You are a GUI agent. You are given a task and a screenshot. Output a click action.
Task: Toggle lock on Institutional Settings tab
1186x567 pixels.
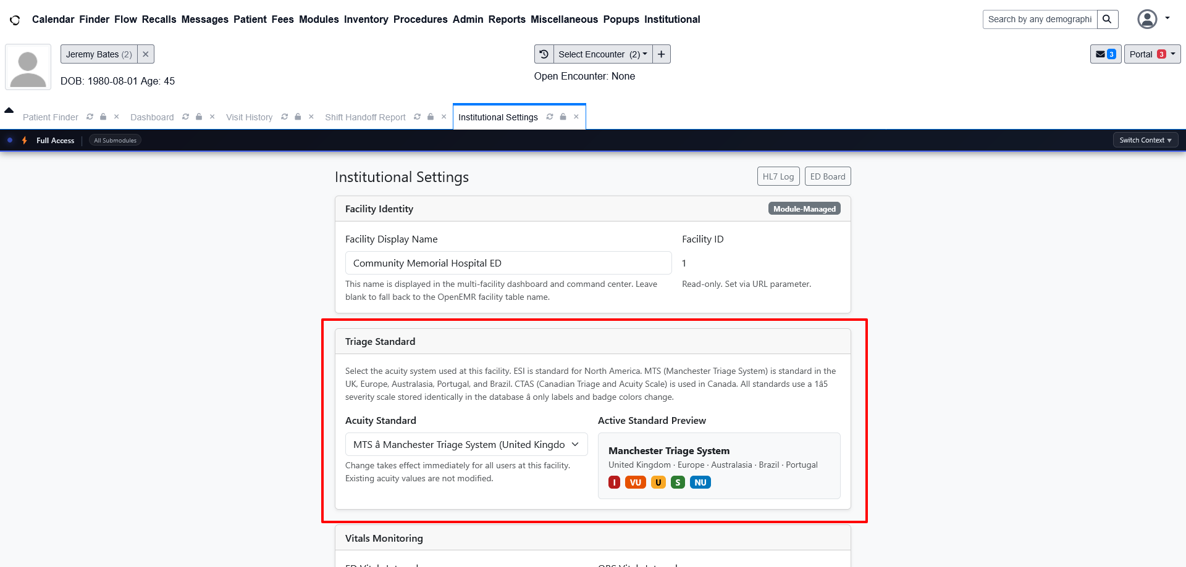[x=563, y=117]
